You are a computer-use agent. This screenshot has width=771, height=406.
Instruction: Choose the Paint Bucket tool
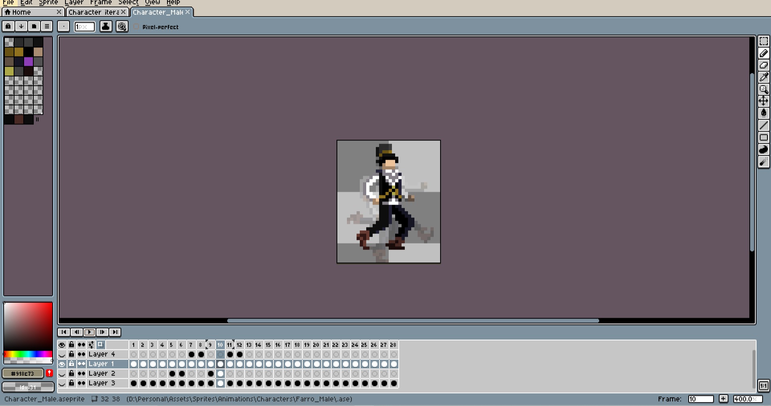[763, 113]
